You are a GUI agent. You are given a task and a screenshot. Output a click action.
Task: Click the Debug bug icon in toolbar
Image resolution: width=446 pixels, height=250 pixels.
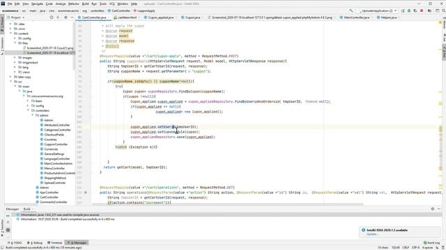coord(409,11)
